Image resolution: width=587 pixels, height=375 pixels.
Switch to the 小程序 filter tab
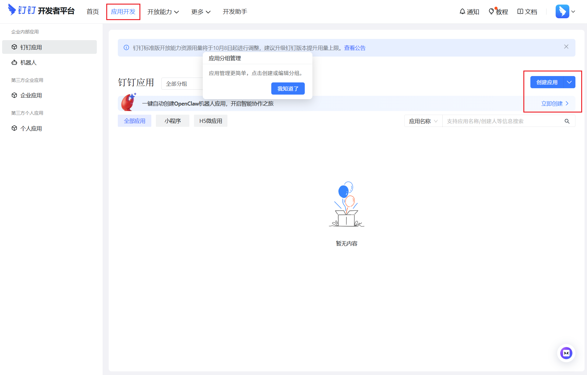tap(172, 121)
